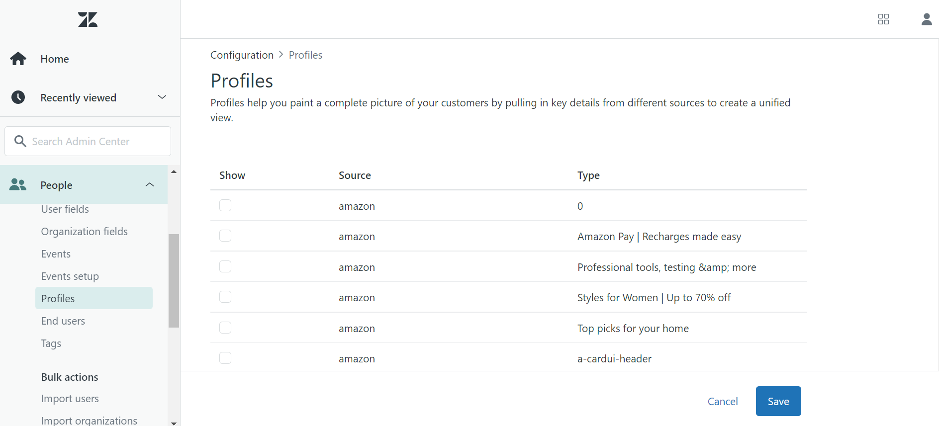This screenshot has width=939, height=426.
Task: Open the End users menu item
Action: (63, 321)
